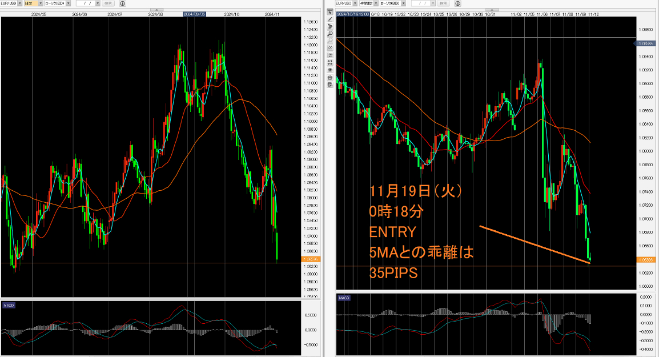The width and height of the screenshot is (659, 357).
Task: Open candlestick (BID) type dropdown in right chart
Action: pyautogui.click(x=404, y=3)
